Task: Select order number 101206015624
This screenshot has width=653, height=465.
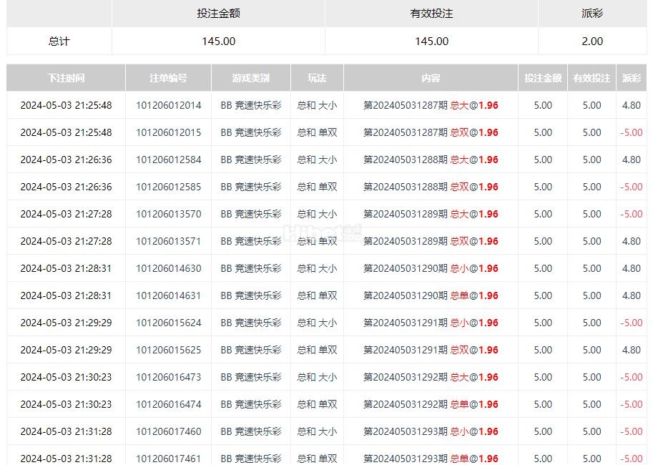Action: (168, 323)
